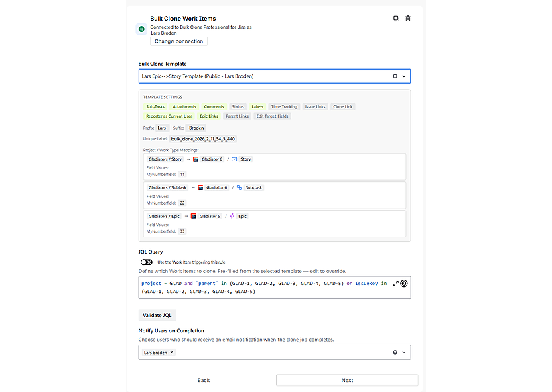Click the Story work type icon

[x=234, y=159]
